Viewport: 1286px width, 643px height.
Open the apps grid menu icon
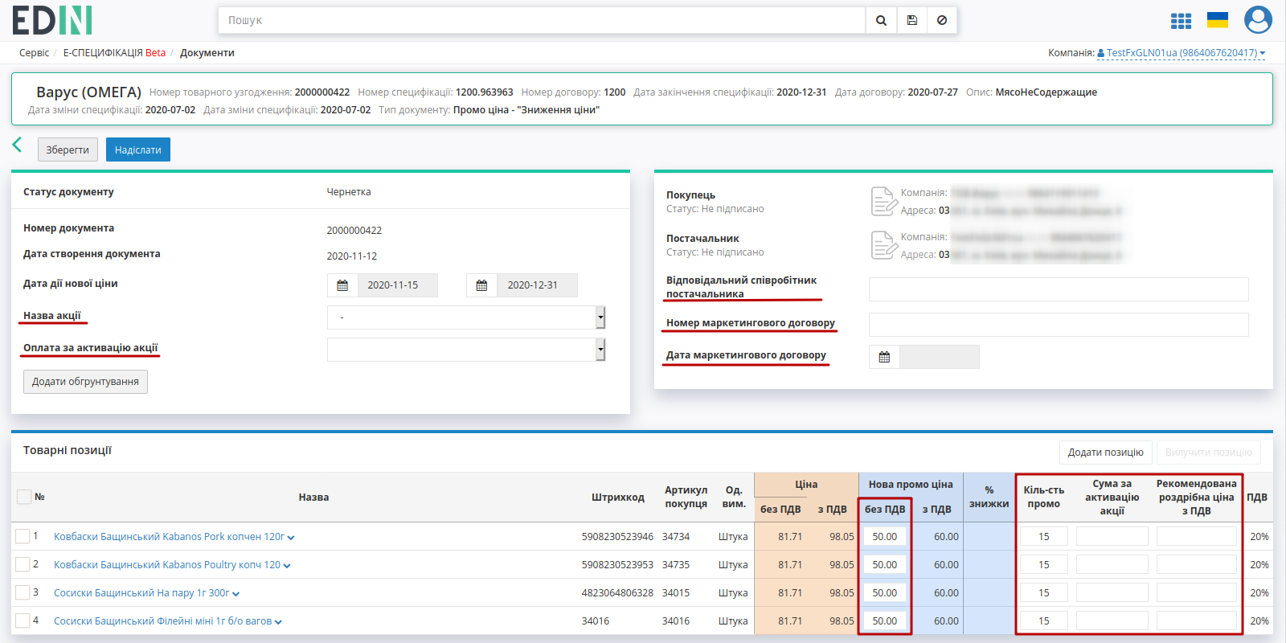tap(1181, 21)
